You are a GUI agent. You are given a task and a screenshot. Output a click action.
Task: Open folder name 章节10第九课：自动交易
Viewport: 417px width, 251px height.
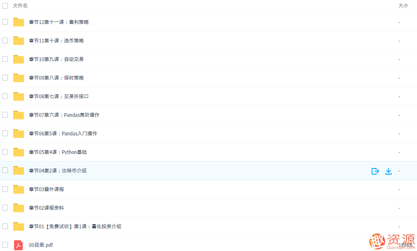[x=57, y=59]
